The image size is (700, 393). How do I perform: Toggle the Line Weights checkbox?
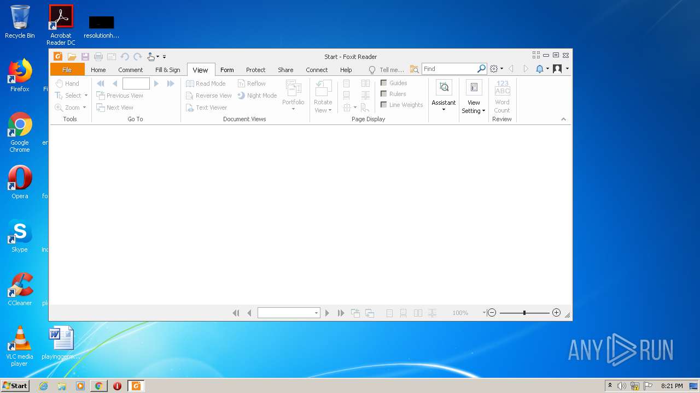pos(384,105)
